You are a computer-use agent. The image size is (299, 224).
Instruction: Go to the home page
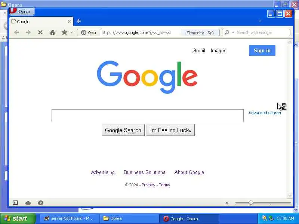[52, 32]
